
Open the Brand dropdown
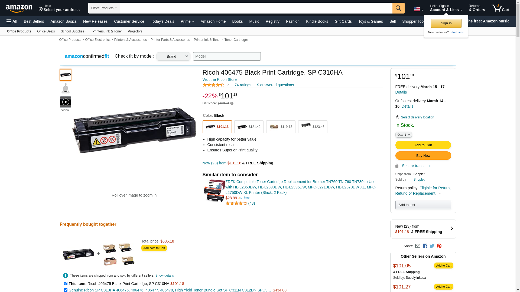point(173,57)
